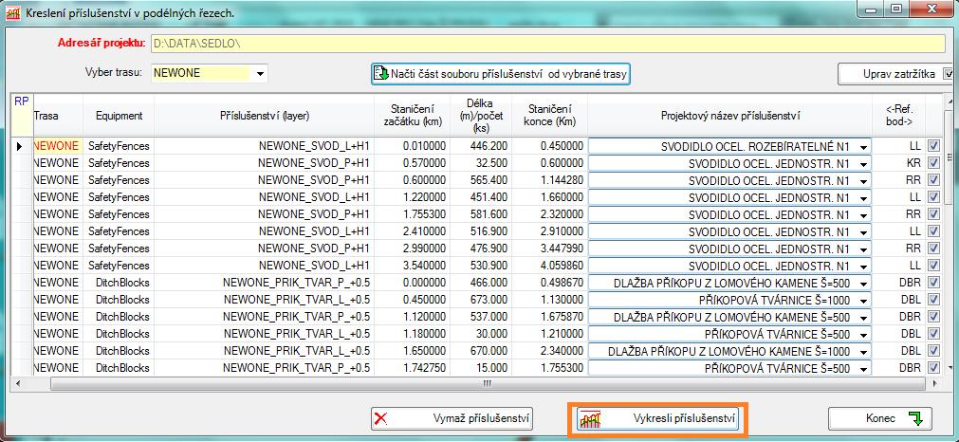
Task: Click the Délka (m)/počet (ks) column header
Action: (480, 116)
